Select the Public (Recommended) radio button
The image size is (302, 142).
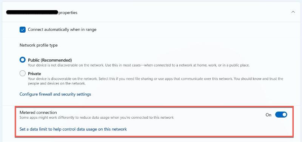[23, 60]
